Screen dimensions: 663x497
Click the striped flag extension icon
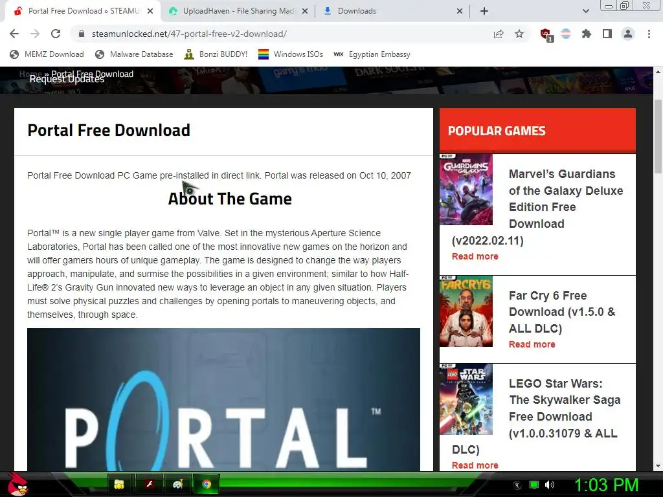point(566,34)
